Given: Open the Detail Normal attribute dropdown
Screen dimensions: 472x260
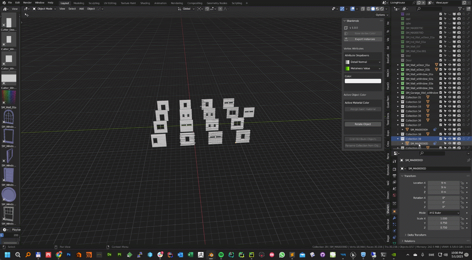Looking at the screenshot, I should tap(363, 62).
